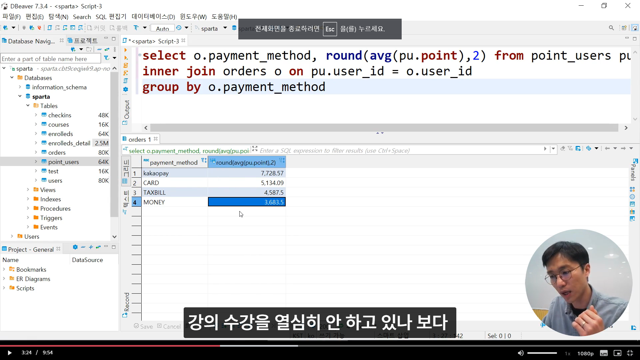Click the transaction mode T icon
Image resolution: width=640 pixels, height=360 pixels.
pos(136,28)
